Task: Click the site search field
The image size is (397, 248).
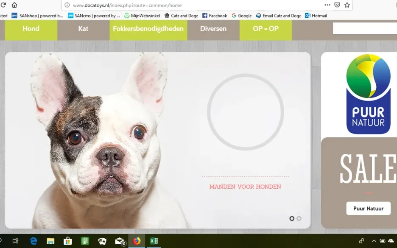Action: (x=365, y=28)
